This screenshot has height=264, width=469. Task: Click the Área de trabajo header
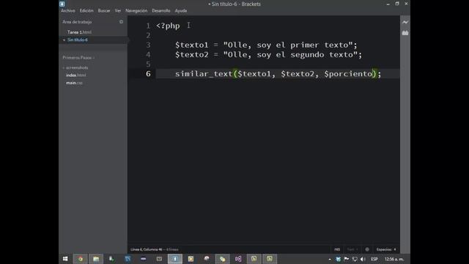tap(77, 22)
